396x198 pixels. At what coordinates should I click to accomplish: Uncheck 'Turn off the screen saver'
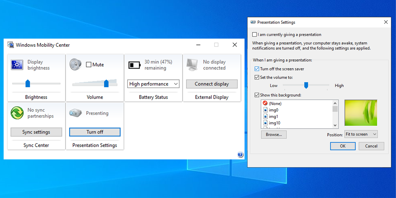tap(257, 69)
